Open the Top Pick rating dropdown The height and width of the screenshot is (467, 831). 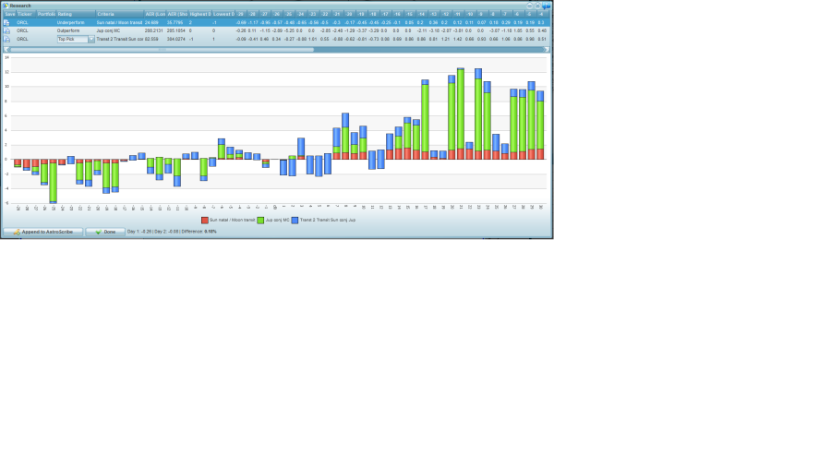91,40
